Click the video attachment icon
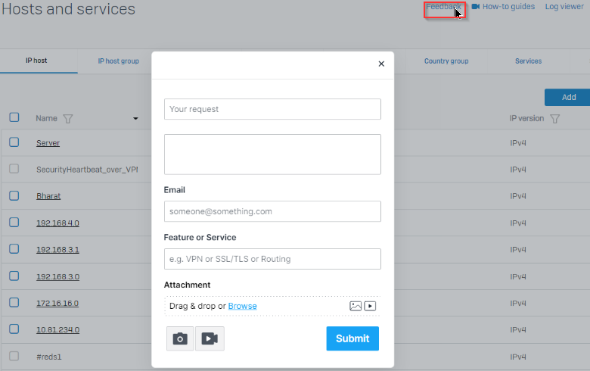Viewport: 590px width, 371px height. [x=370, y=306]
